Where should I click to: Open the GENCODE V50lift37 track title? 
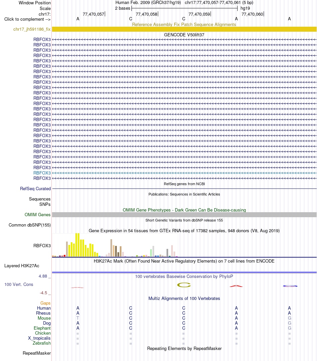tap(184, 35)
